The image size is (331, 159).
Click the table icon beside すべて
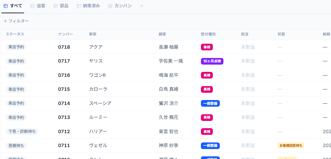pyautogui.click(x=6, y=6)
